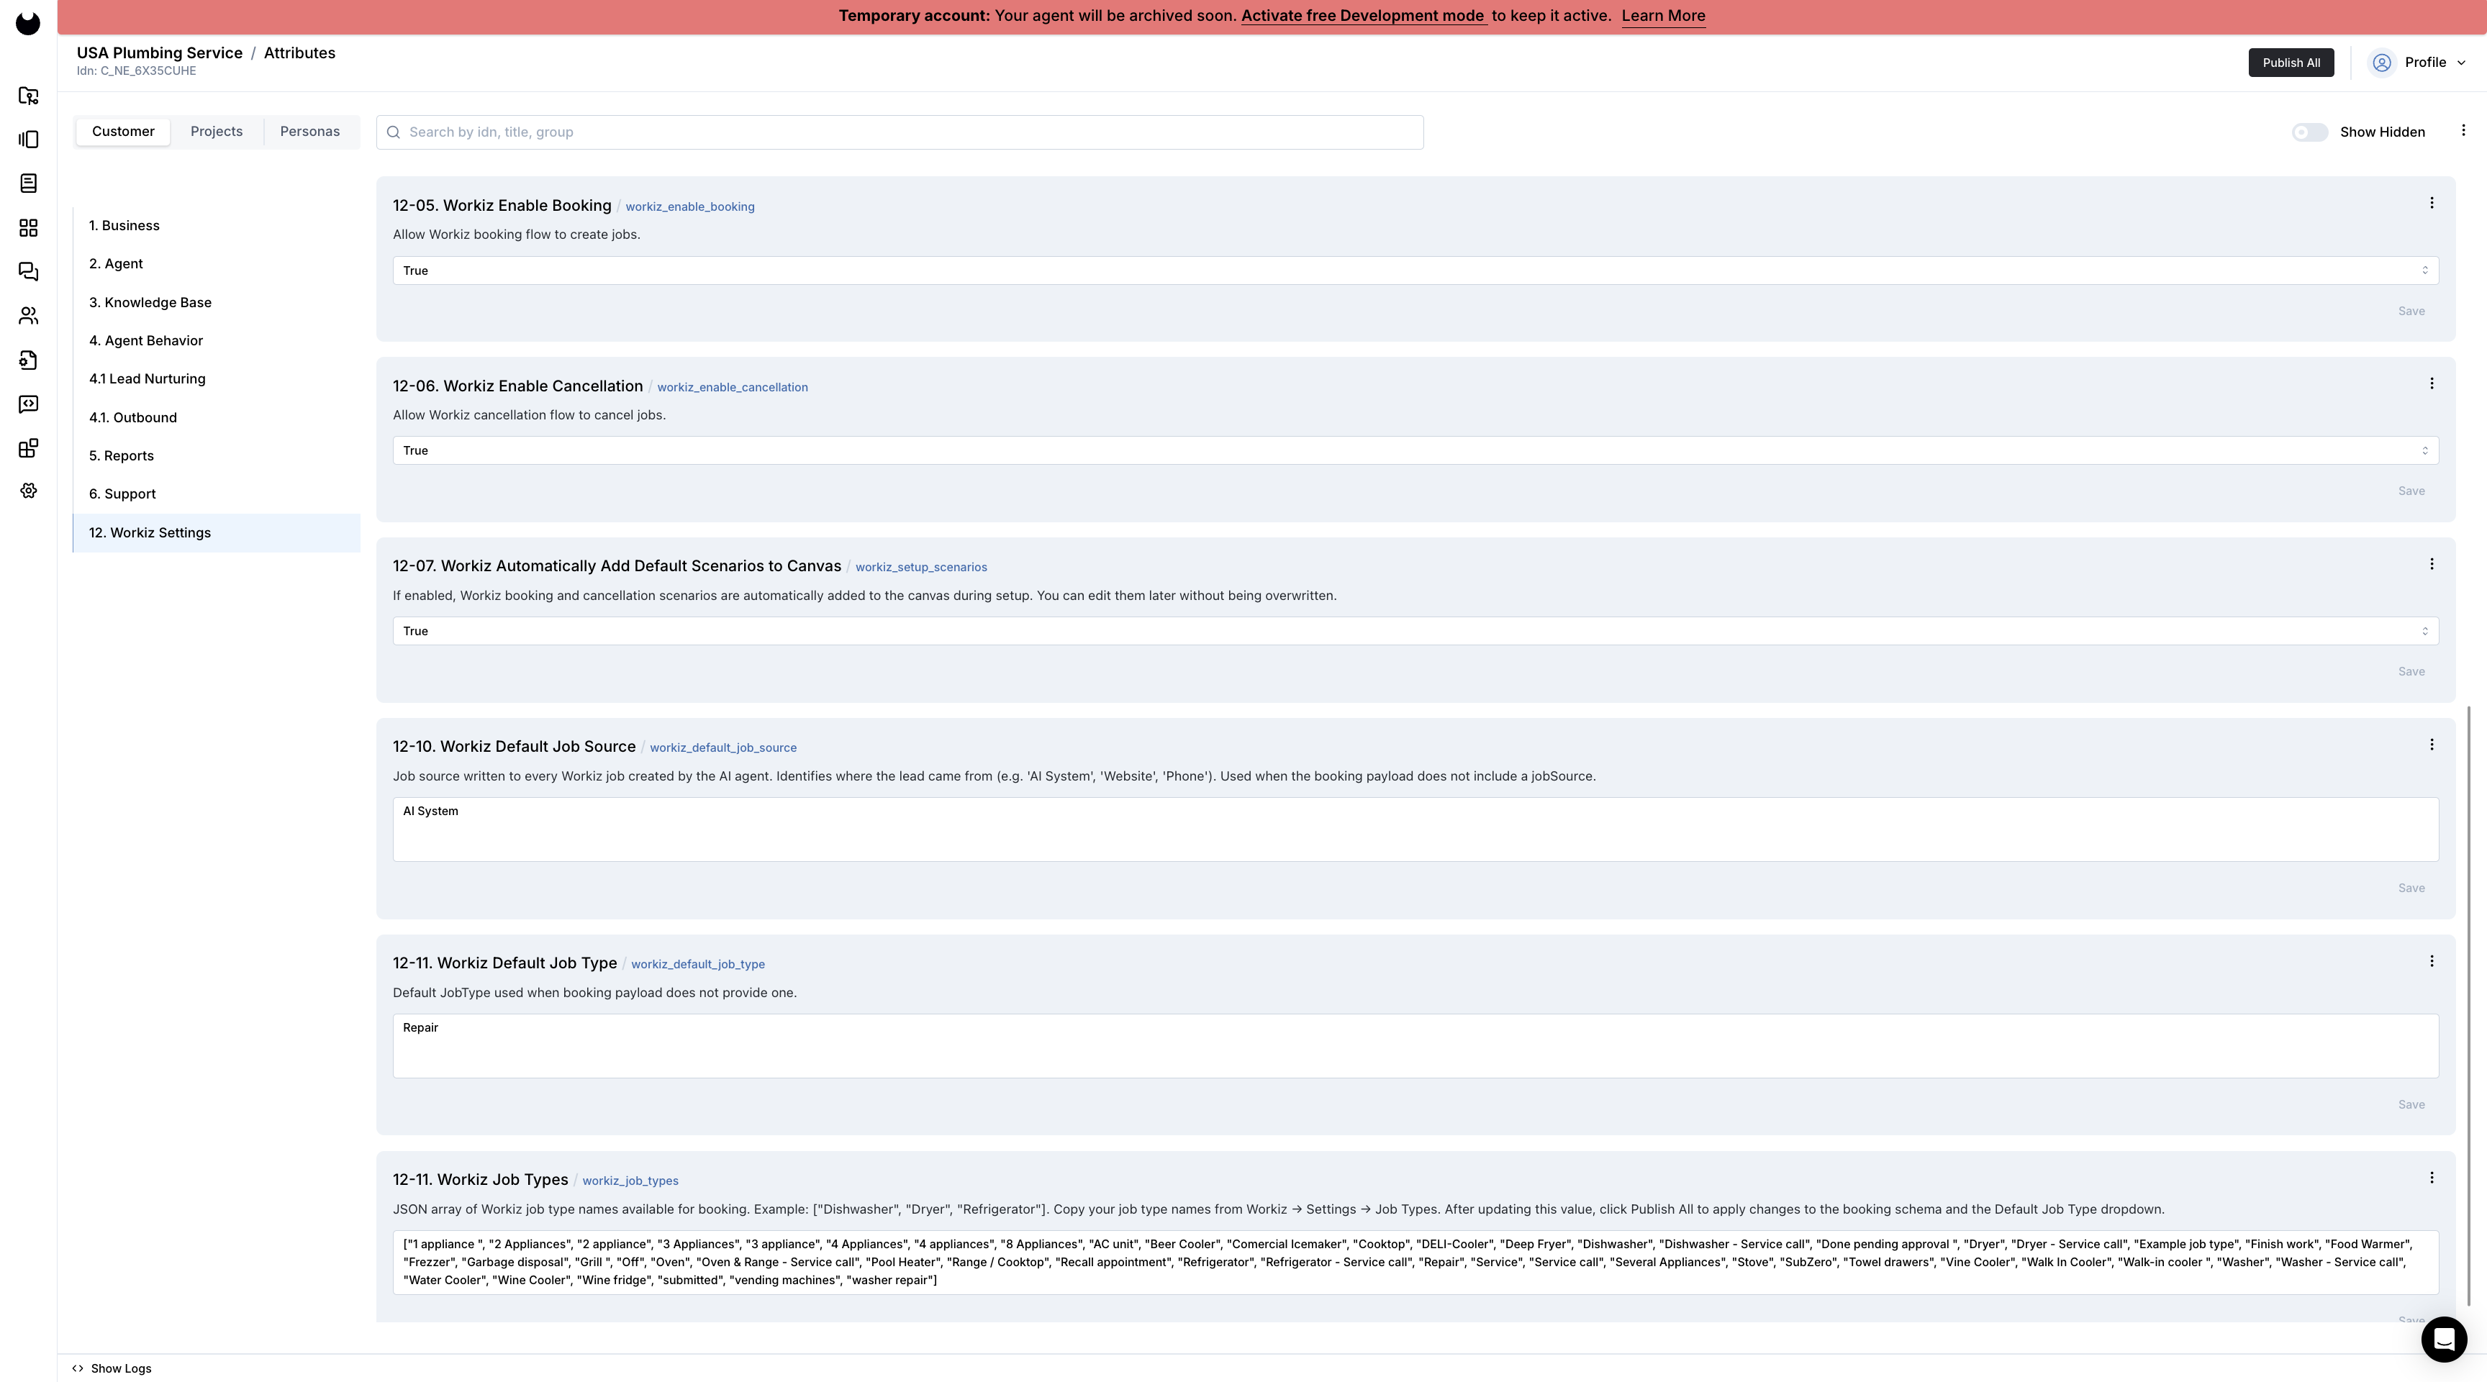Viewport: 2487px width, 1382px height.
Task: Open three-dot menu for Default Scenarios to Canvas
Action: click(x=2431, y=565)
